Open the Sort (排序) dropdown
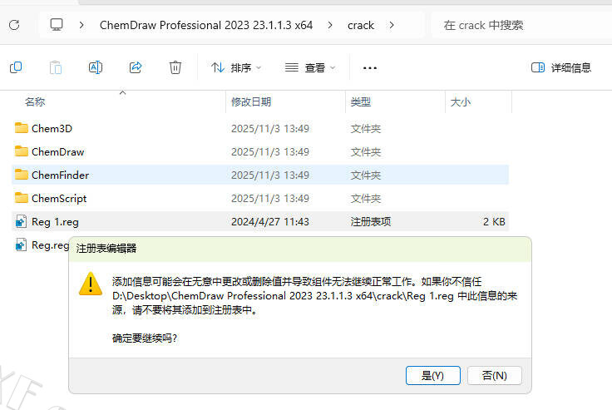 pos(236,67)
